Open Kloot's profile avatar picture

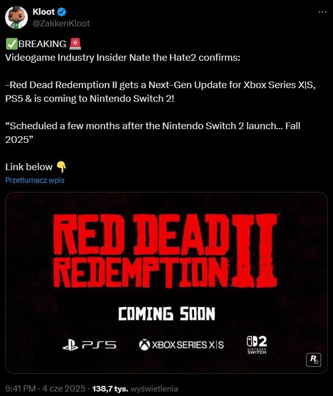(x=16, y=17)
